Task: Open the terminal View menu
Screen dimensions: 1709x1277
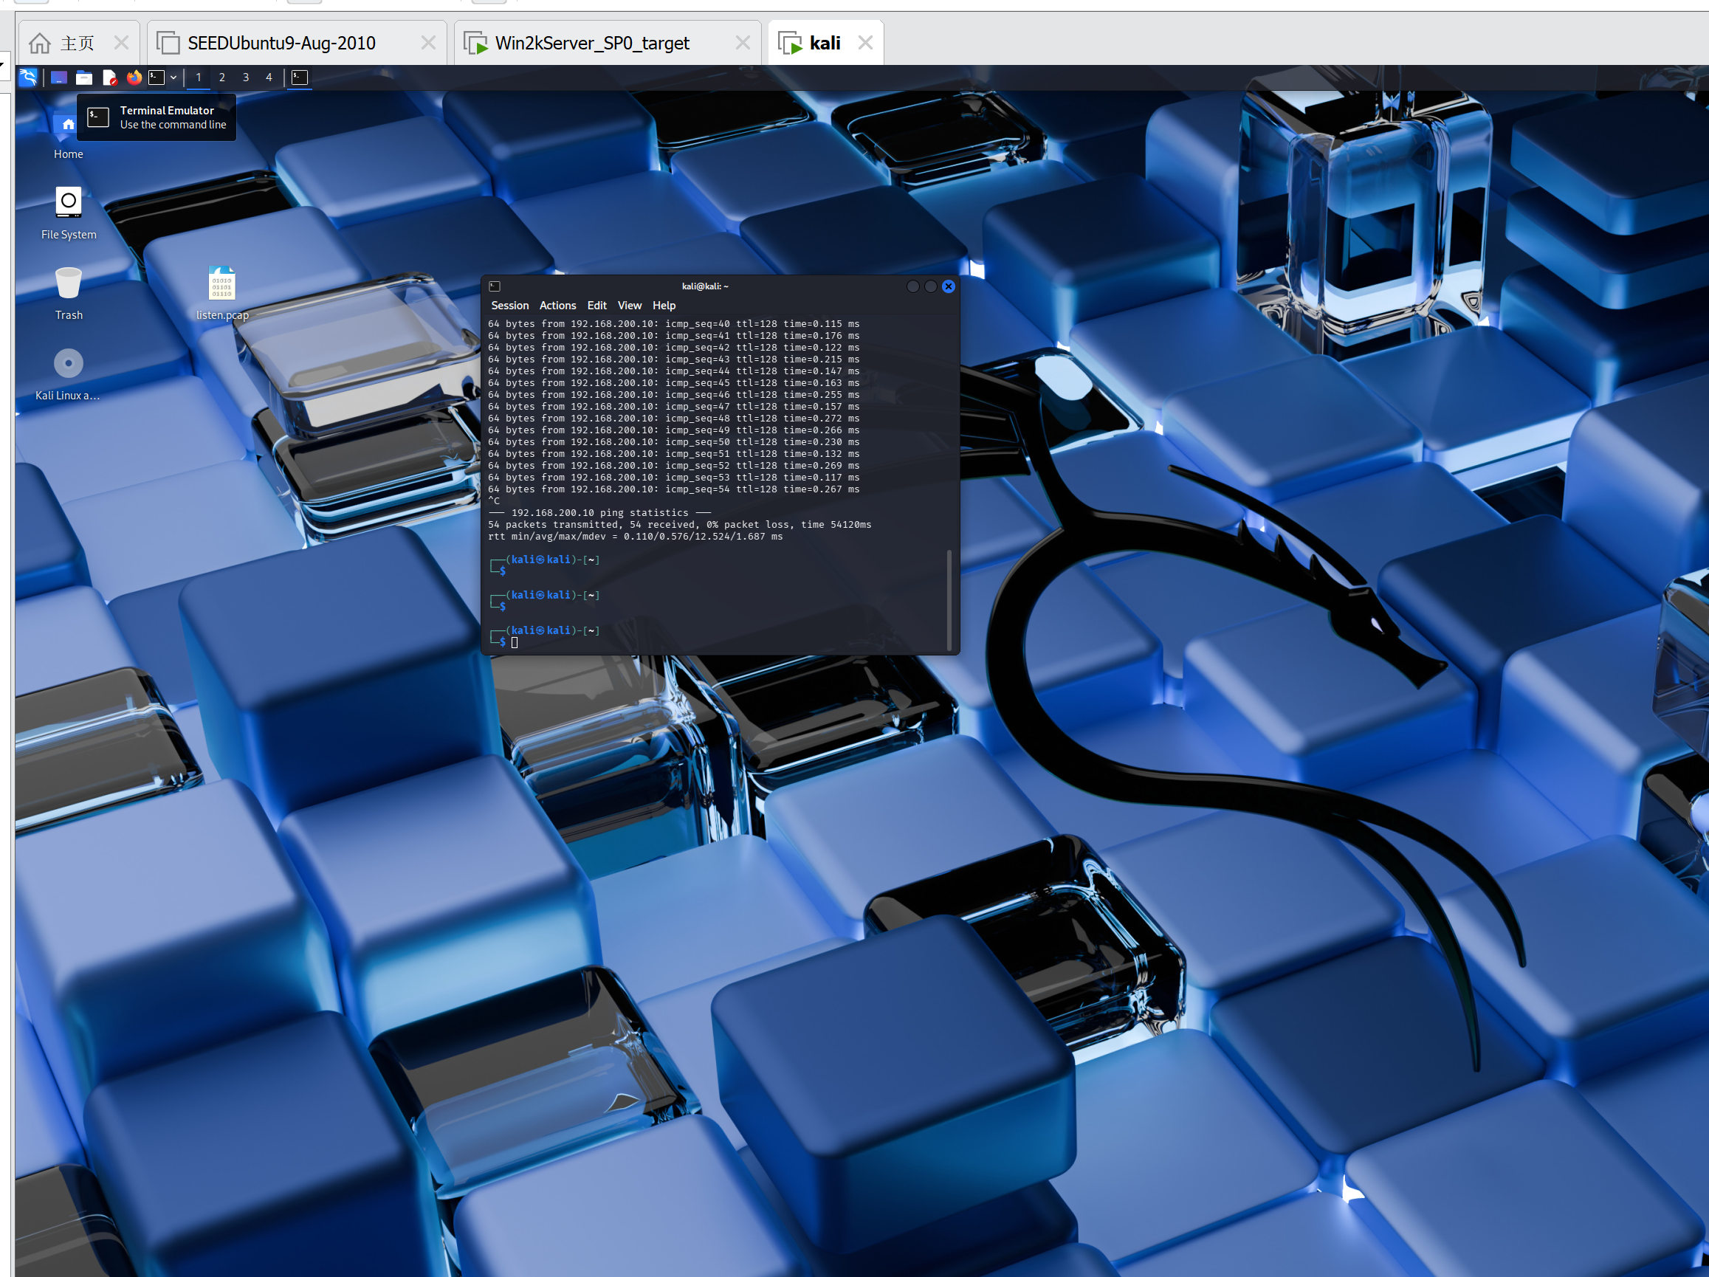Action: (x=629, y=306)
